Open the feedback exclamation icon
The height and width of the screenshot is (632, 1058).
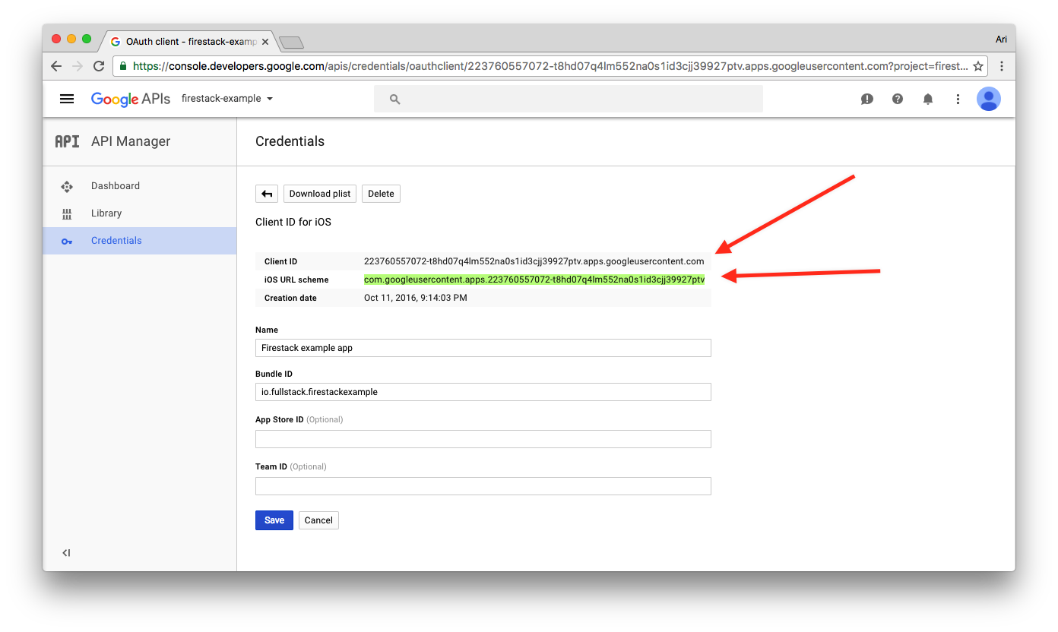(867, 99)
